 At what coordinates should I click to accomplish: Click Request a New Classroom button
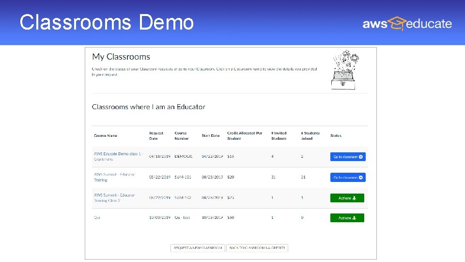[198, 248]
